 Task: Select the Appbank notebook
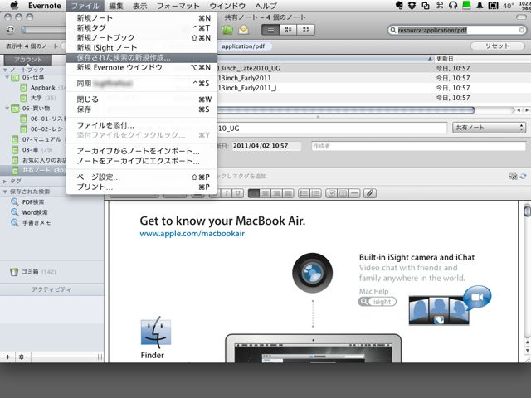(42, 88)
